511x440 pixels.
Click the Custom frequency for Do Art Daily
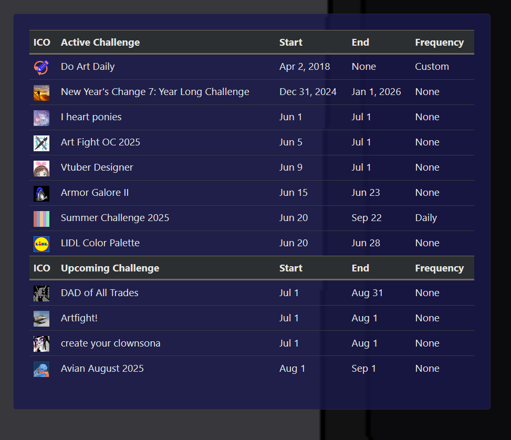[x=432, y=67]
